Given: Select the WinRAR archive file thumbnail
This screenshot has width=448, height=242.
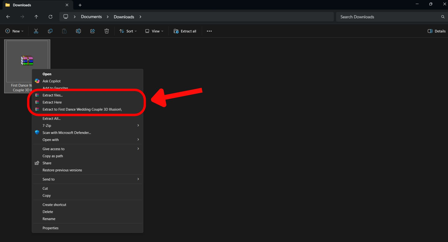Looking at the screenshot, I should pyautogui.click(x=27, y=61).
